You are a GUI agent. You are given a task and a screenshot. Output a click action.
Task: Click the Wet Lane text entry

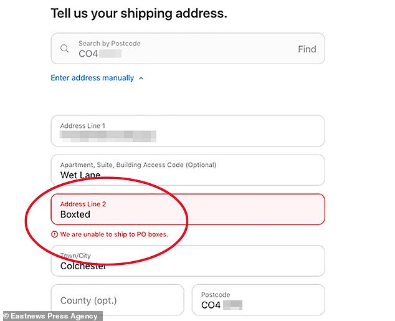coord(80,175)
